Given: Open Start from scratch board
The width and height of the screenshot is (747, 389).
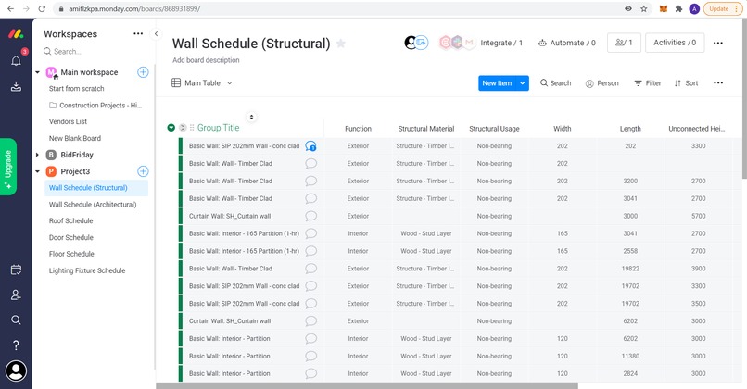Looking at the screenshot, I should click(76, 89).
